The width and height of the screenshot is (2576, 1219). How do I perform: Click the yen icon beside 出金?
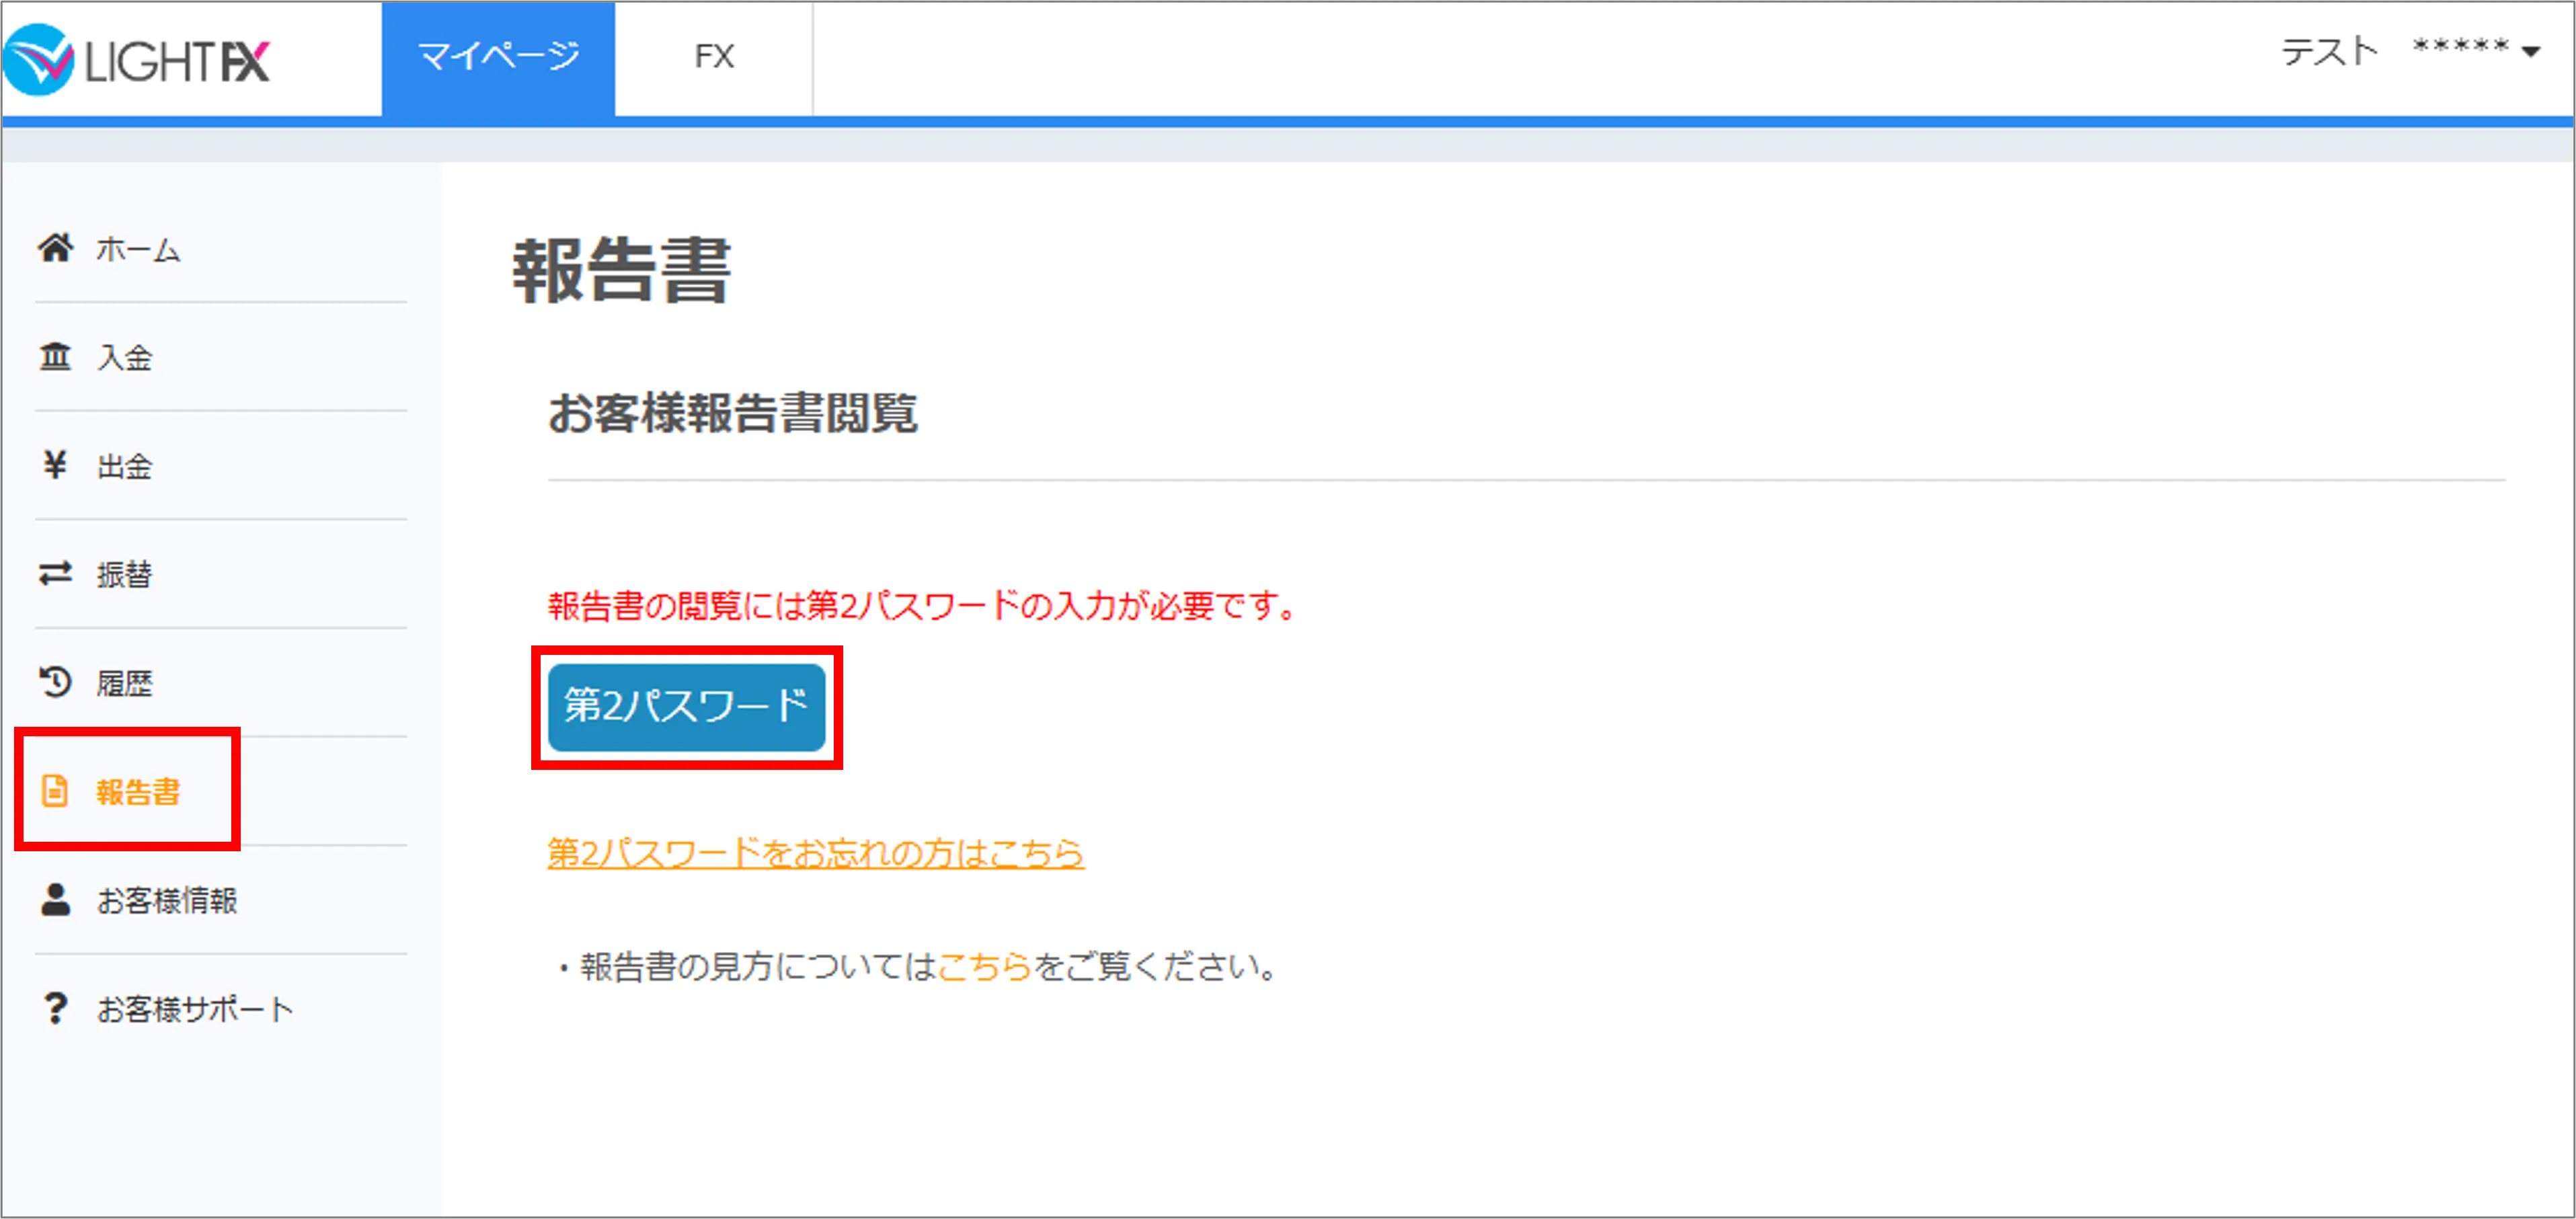pyautogui.click(x=55, y=465)
